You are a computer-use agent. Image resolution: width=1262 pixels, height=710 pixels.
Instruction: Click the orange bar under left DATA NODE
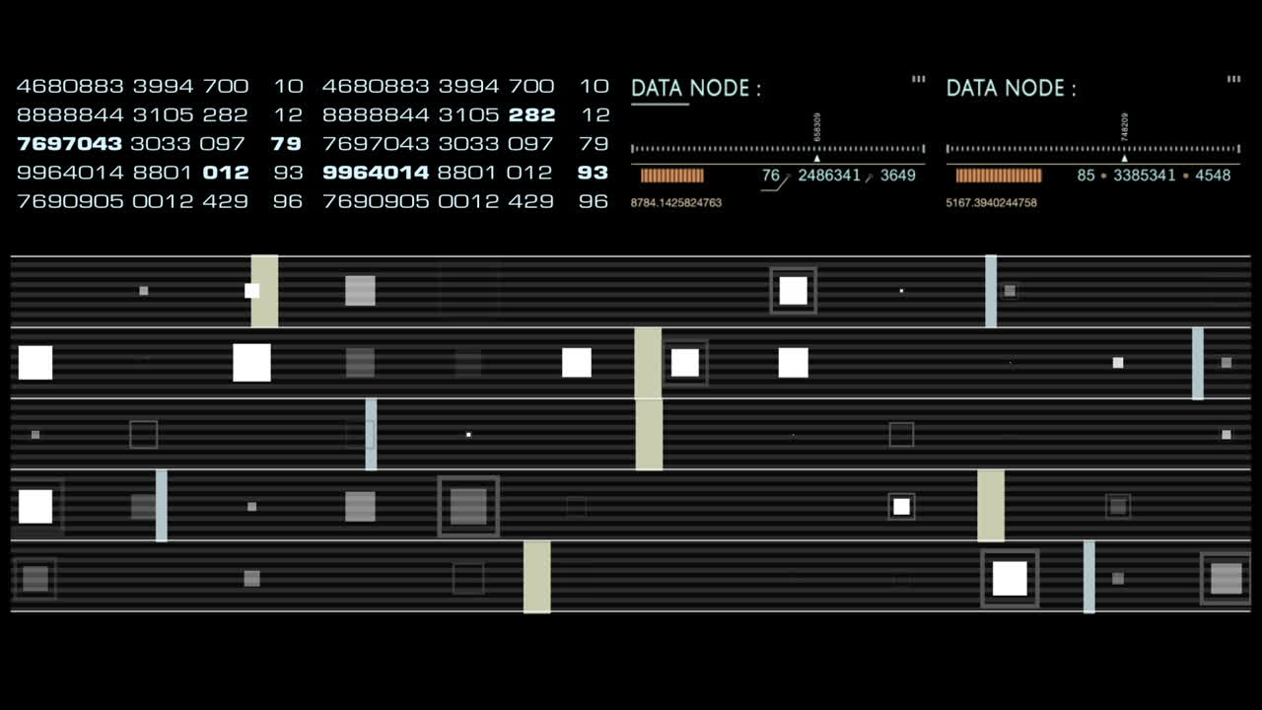672,176
